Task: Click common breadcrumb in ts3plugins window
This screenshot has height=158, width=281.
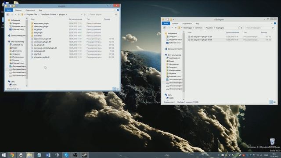Action: pyautogui.click(x=199, y=28)
